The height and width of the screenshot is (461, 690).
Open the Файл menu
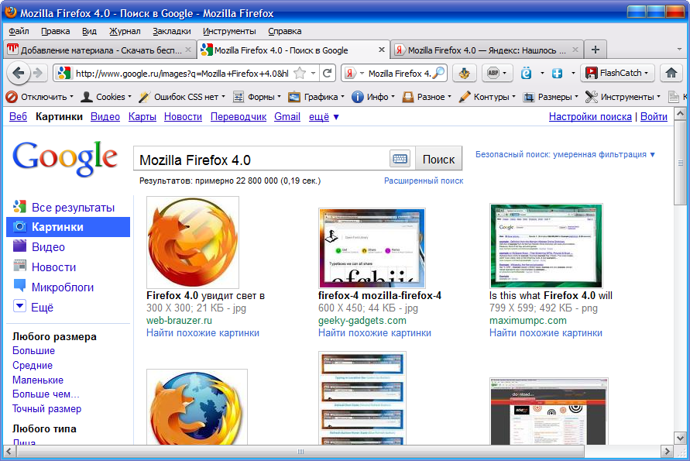pos(19,31)
